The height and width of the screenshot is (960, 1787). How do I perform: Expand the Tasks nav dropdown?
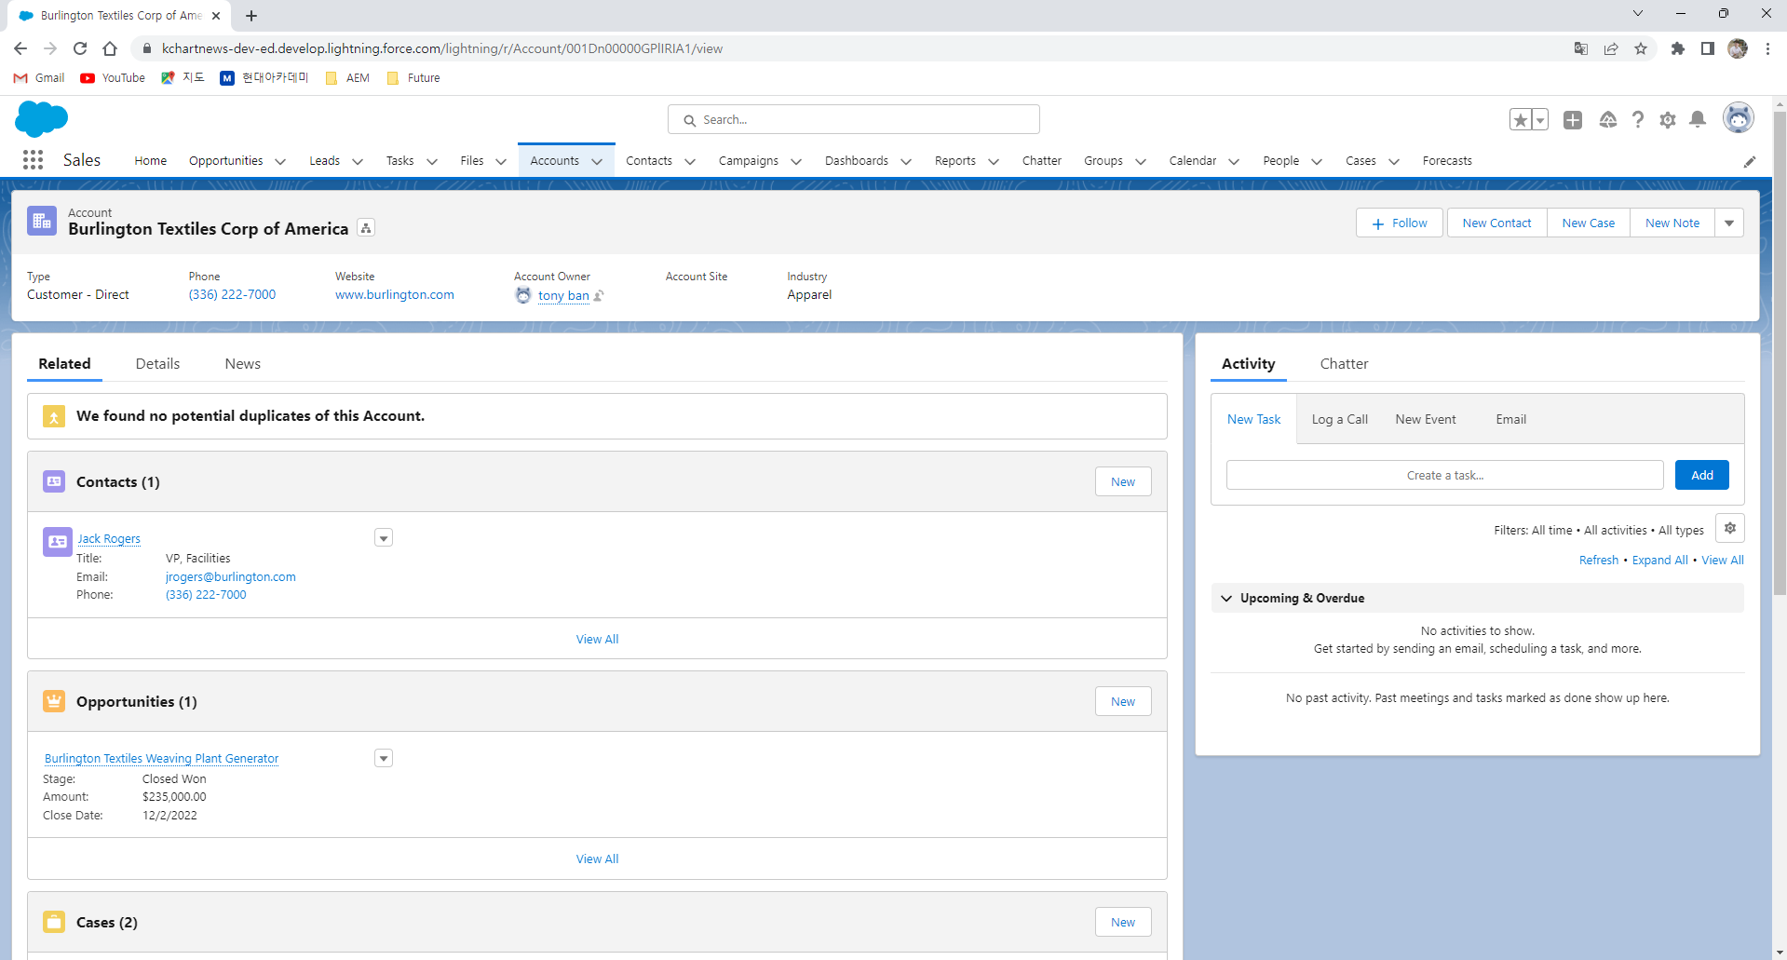pyautogui.click(x=432, y=161)
